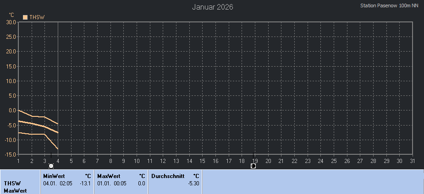This screenshot has height=194, width=424.
Task: Click the chart title Januar 2026
Action: (x=212, y=7)
